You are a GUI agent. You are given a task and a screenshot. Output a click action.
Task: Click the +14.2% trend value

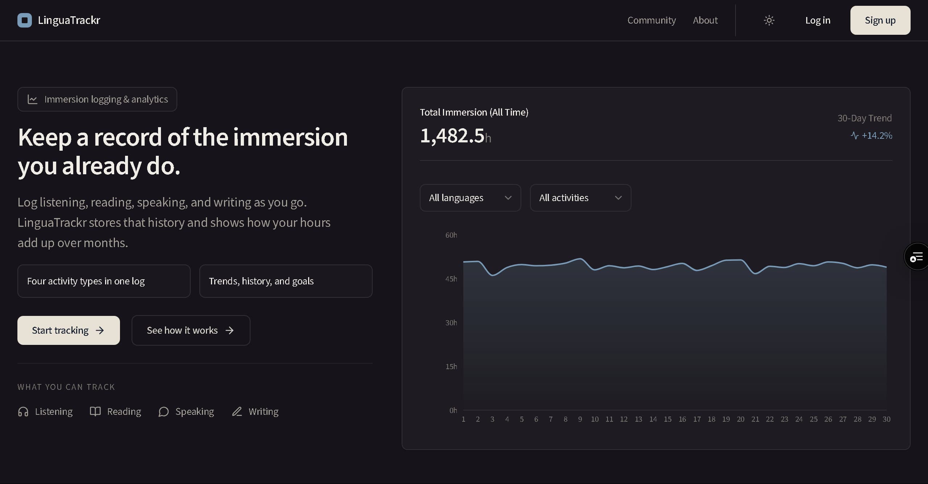click(x=877, y=135)
